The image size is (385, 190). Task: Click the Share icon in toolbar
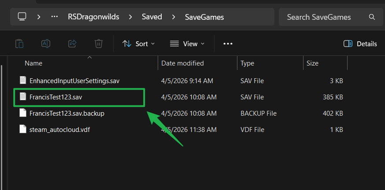72,44
